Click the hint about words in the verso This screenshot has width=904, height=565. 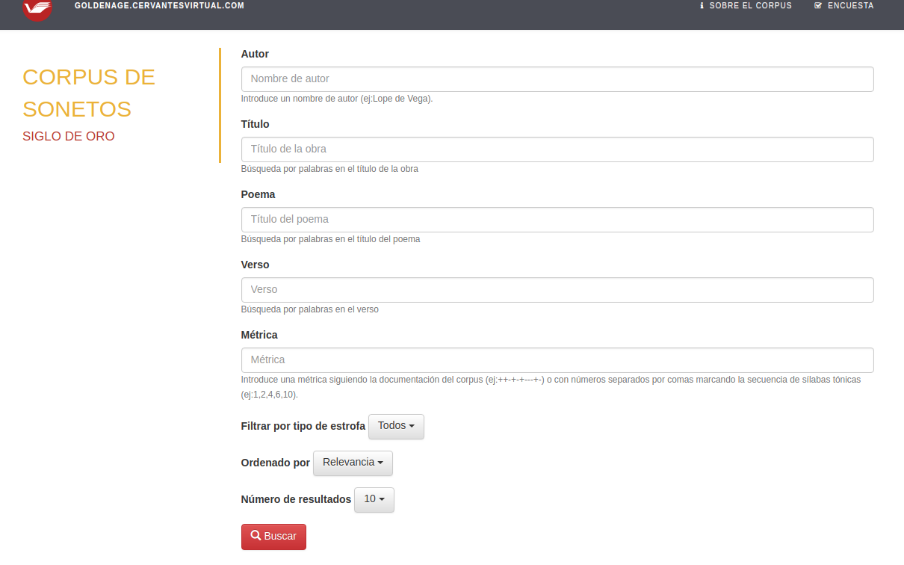point(310,309)
